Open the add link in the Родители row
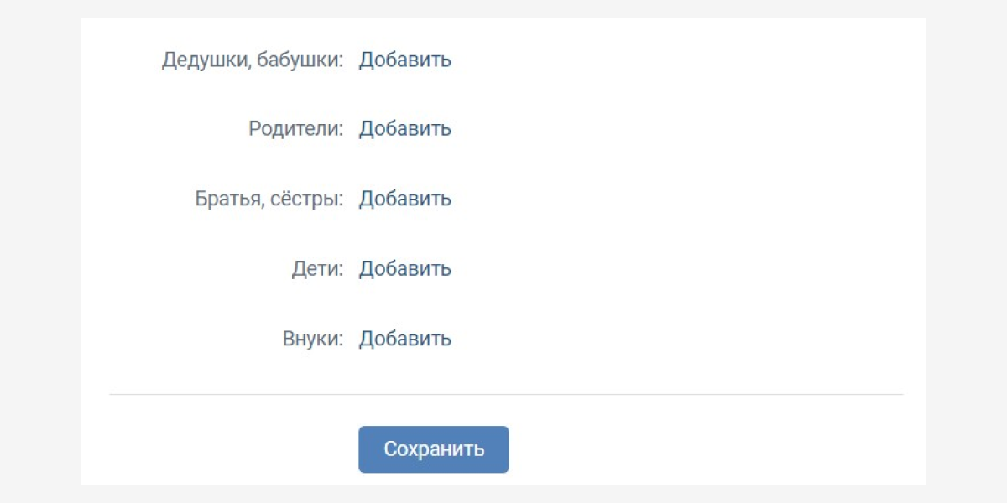The height and width of the screenshot is (503, 1007). (x=405, y=129)
